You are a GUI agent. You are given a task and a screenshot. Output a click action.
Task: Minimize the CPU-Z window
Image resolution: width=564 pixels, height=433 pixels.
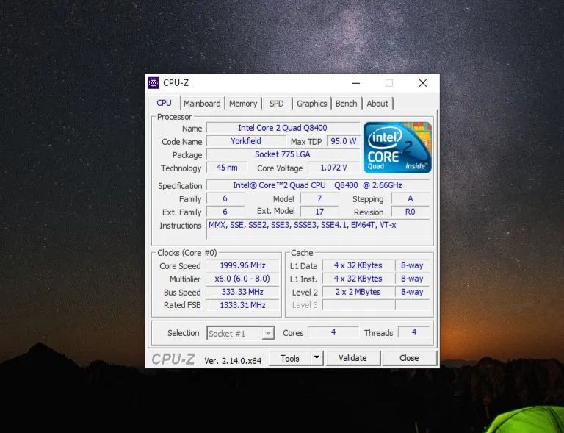coord(356,83)
